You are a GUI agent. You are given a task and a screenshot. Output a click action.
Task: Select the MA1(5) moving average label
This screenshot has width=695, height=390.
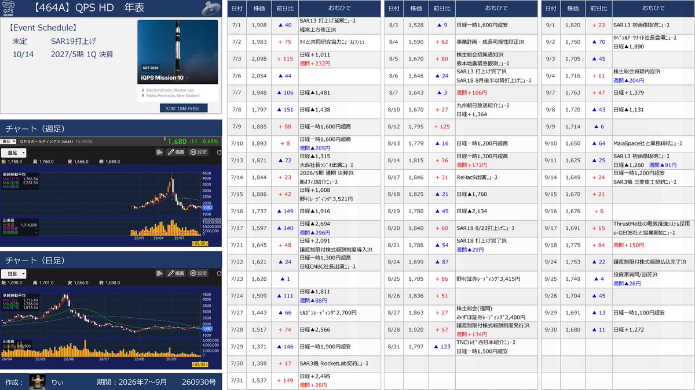9,300
